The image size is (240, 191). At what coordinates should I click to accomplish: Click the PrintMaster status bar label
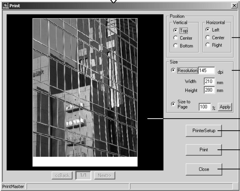(13, 186)
